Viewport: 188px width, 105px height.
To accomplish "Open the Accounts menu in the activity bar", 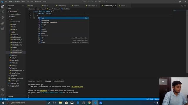I will point(3,89).
